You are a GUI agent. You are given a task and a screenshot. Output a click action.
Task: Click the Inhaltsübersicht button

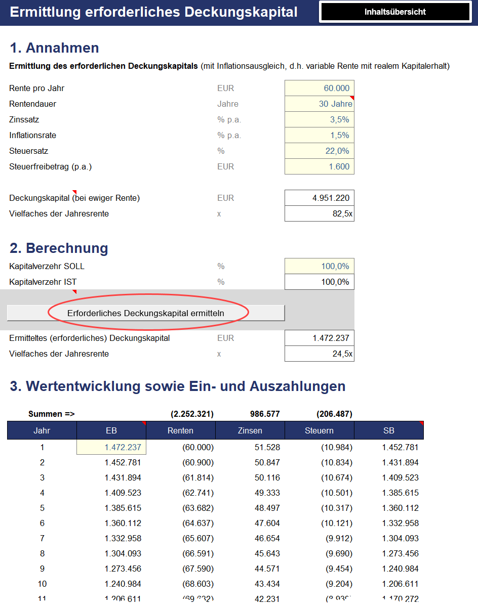(x=395, y=12)
